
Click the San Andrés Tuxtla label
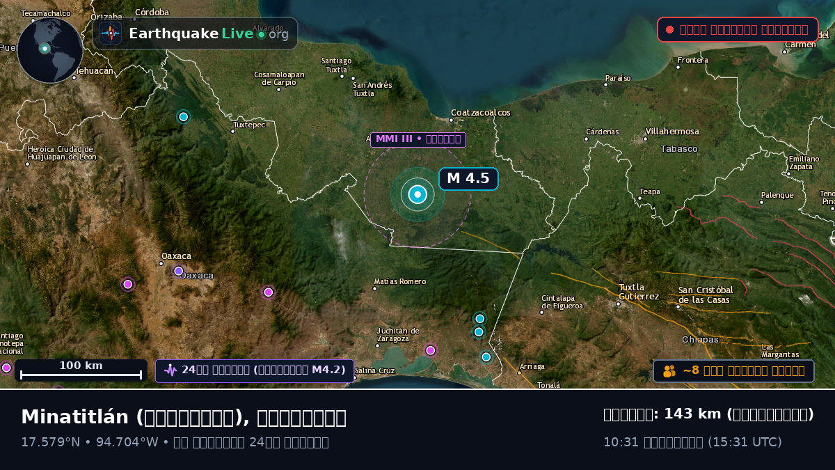pyautogui.click(x=372, y=89)
